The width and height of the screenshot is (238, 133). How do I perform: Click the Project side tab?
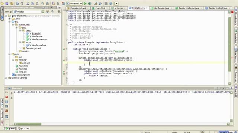click(2, 14)
